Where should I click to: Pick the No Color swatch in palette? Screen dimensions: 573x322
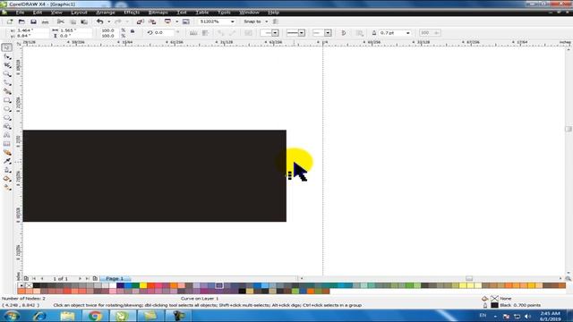click(29, 285)
